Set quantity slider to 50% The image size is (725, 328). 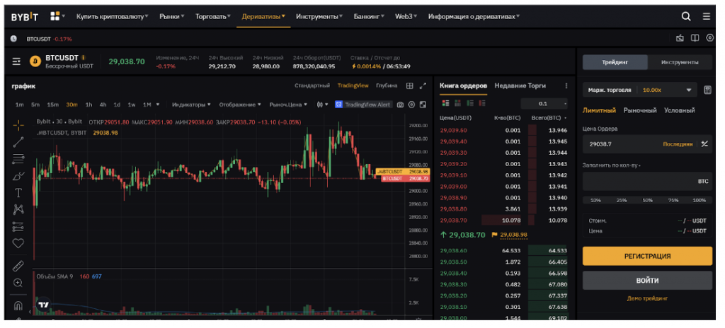click(x=647, y=201)
